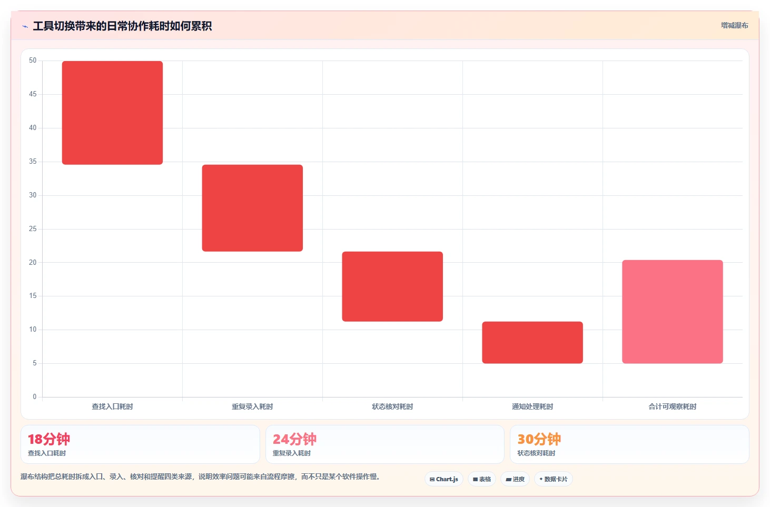
Task: Select the 重复录入耗时 waterfall bar
Action: coord(252,208)
